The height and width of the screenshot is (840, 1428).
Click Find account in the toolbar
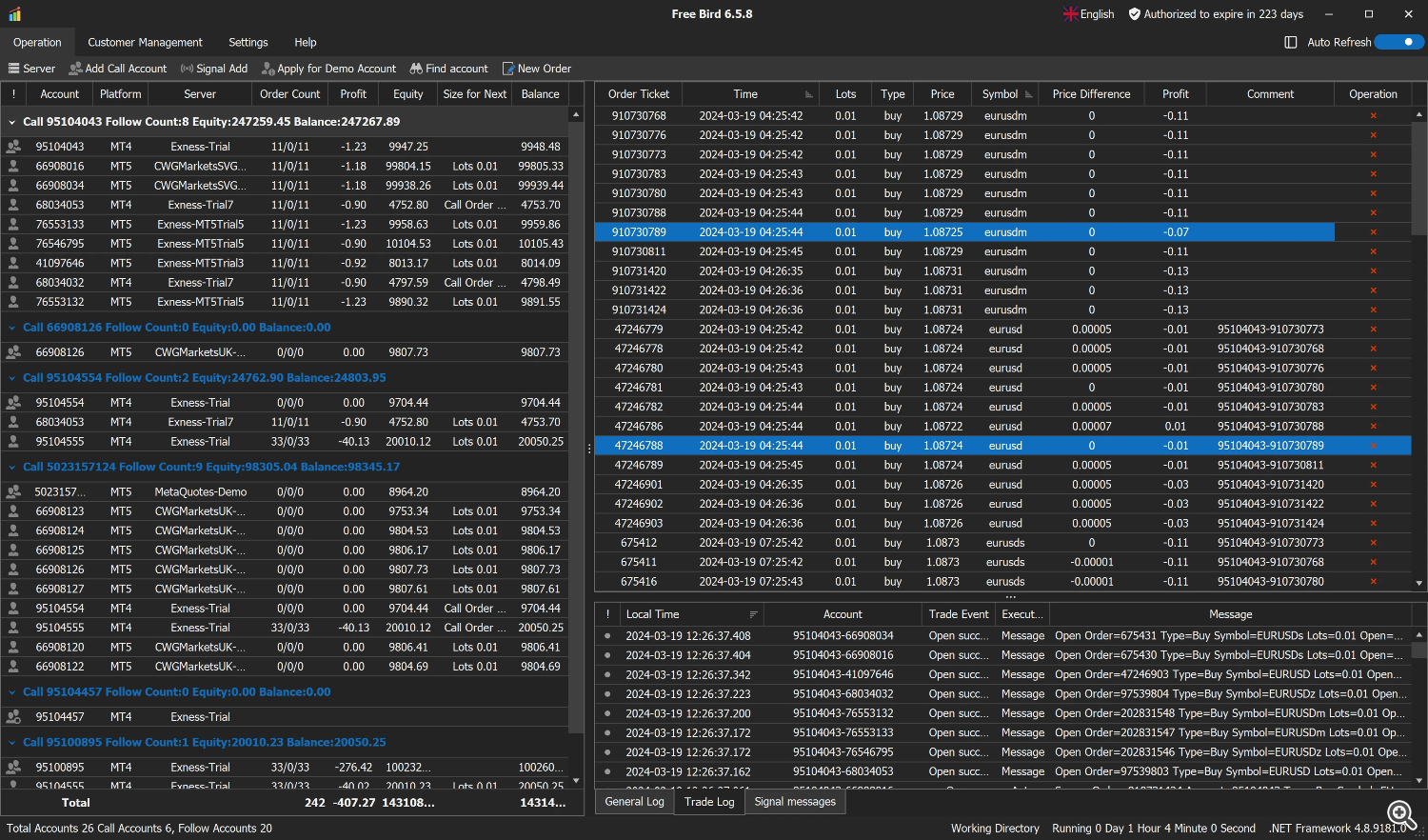(448, 69)
